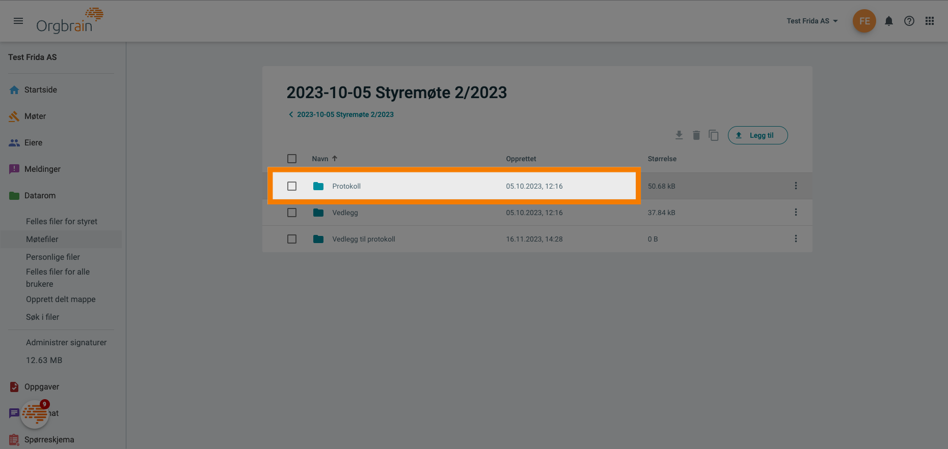Select Felles filer for styret
This screenshot has width=948, height=449.
62,222
